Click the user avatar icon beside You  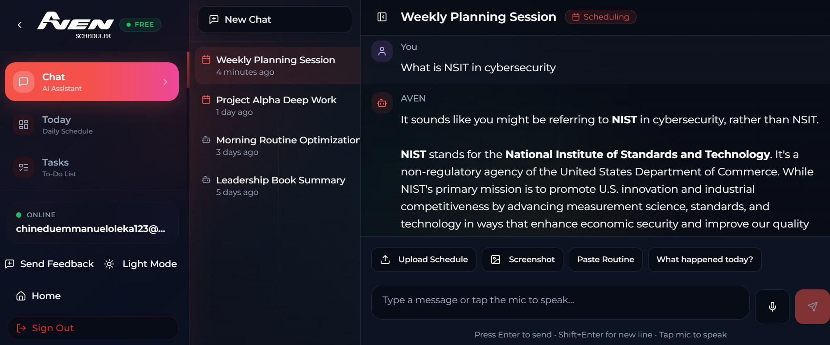tap(382, 51)
